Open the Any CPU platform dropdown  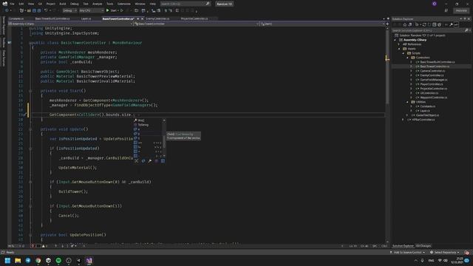[x=92, y=10]
